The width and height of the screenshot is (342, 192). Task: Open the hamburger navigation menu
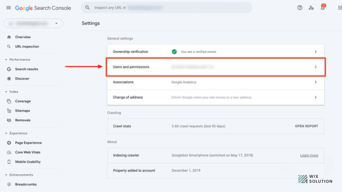coord(8,8)
